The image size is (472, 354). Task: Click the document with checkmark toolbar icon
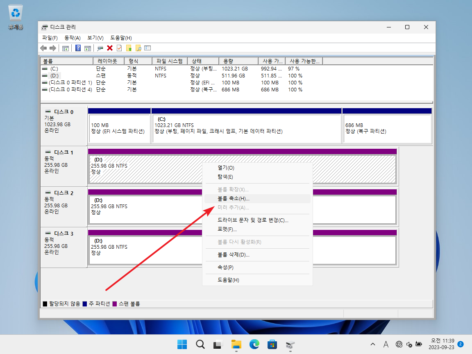click(x=119, y=48)
